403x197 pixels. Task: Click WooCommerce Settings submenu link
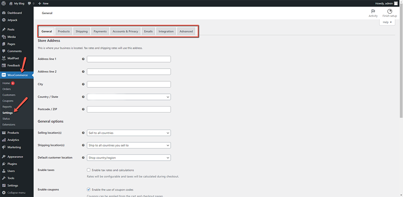click(x=7, y=113)
